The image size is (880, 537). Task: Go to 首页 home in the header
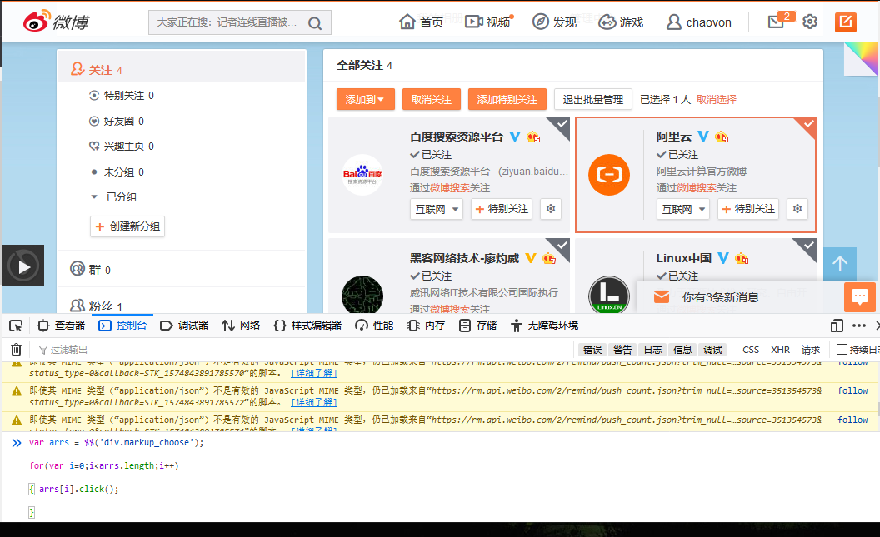[422, 22]
